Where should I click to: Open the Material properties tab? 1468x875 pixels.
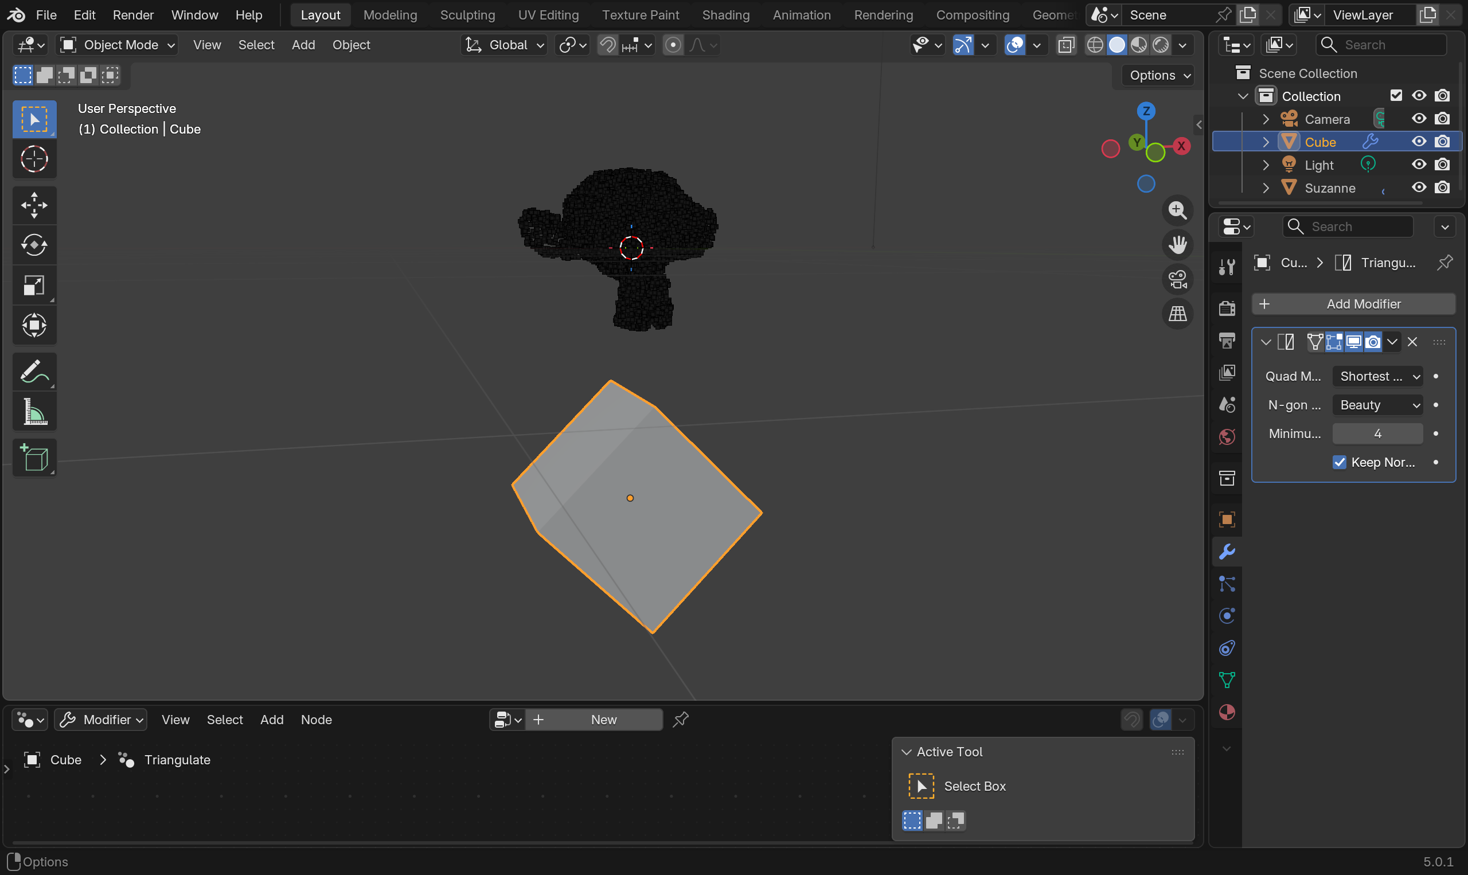pos(1227,712)
